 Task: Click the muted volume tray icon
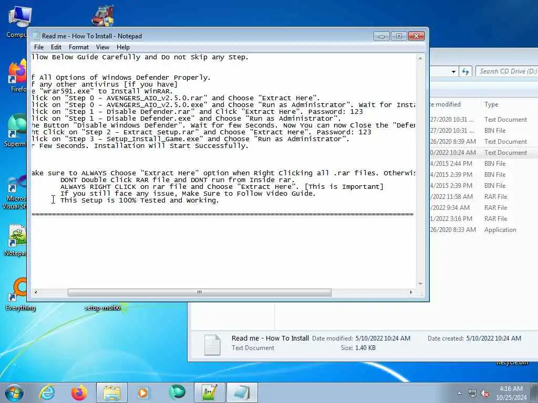[485, 394]
